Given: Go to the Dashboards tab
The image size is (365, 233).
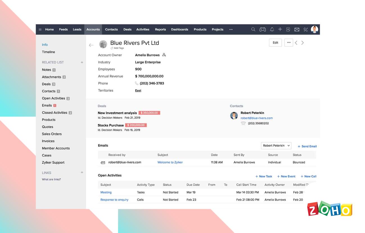Looking at the screenshot, I should [180, 29].
